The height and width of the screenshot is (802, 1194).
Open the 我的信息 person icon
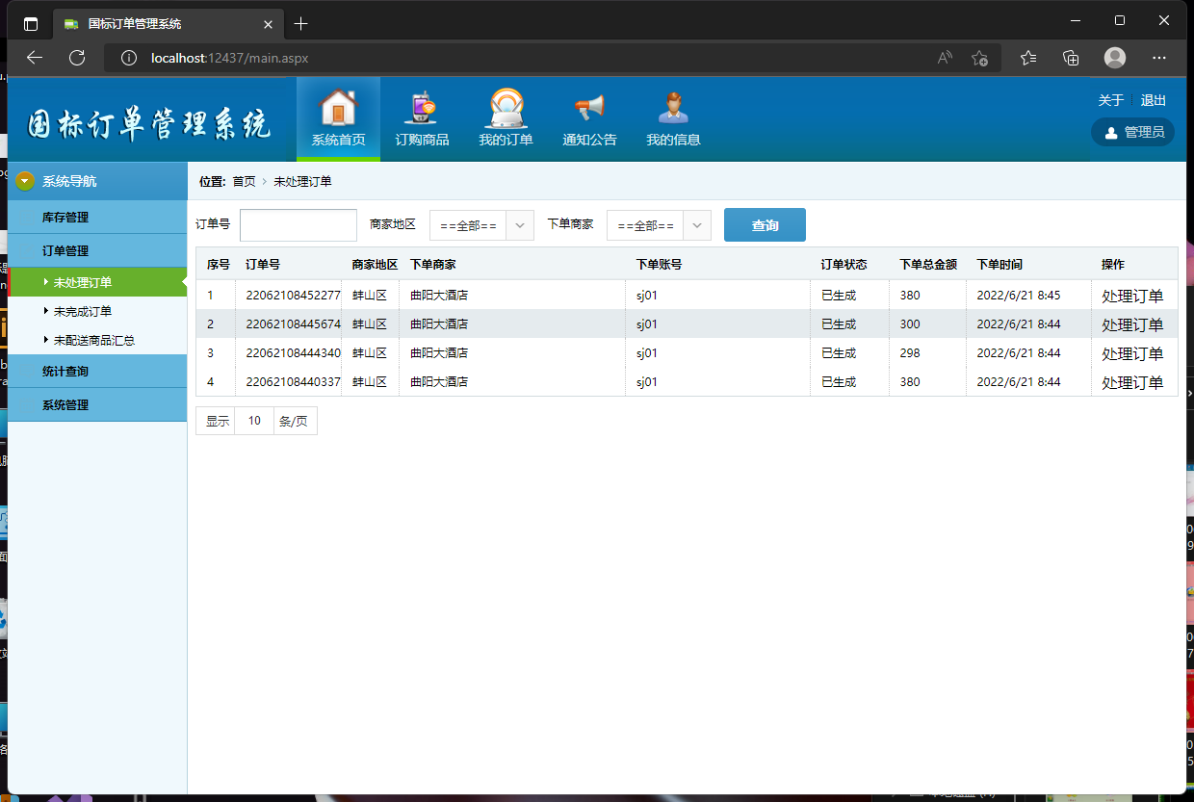[673, 108]
